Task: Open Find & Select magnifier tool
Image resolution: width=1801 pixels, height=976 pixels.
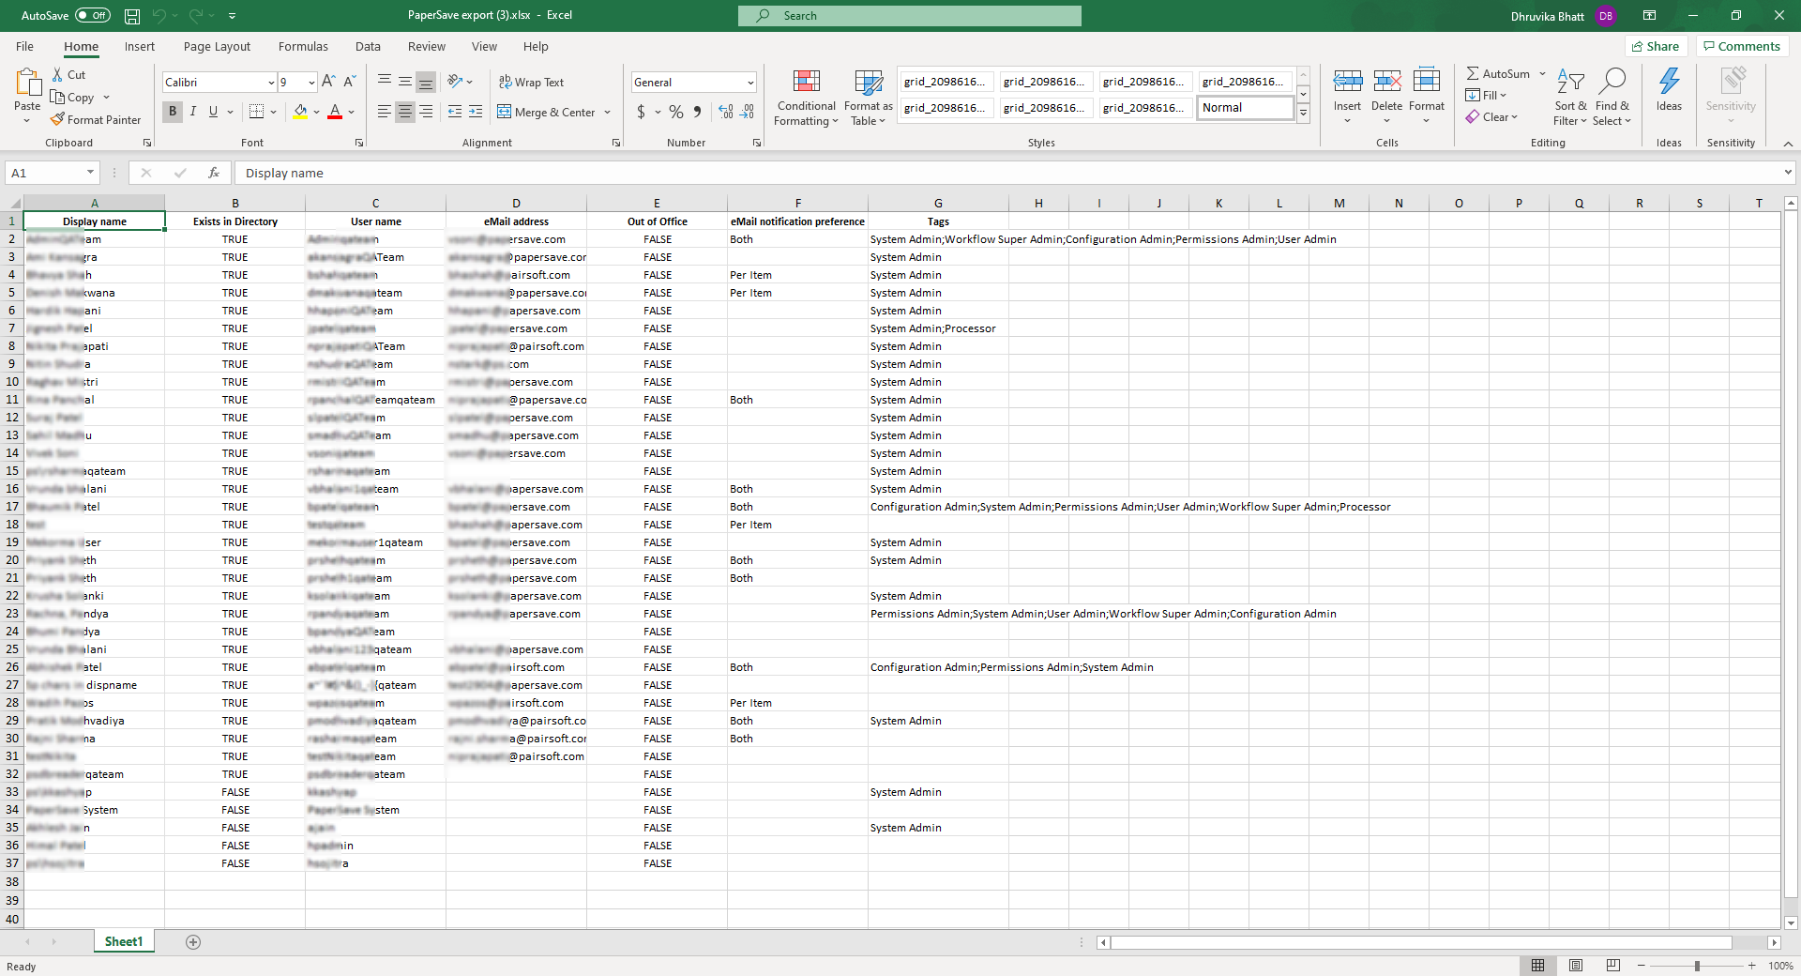Action: pos(1612,83)
